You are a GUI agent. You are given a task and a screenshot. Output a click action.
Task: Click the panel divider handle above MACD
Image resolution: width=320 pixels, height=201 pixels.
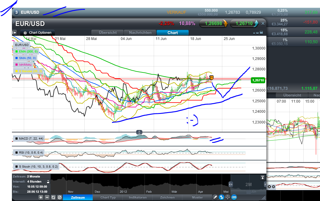[x=139, y=132]
